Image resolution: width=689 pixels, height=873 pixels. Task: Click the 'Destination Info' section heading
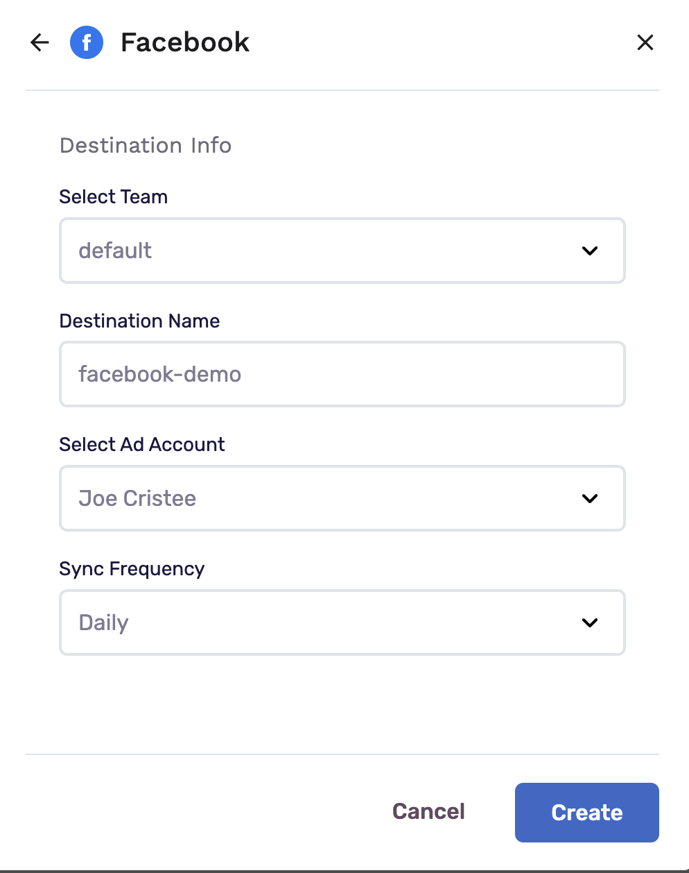tap(146, 145)
